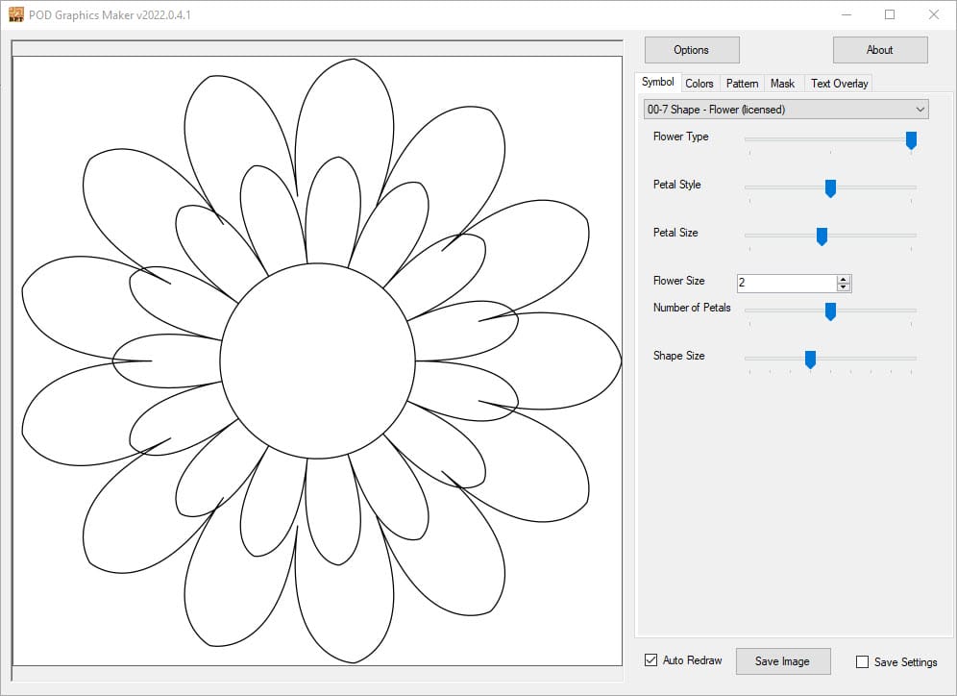Click the Shape Size slider thumb
The height and width of the screenshot is (696, 957).
pos(810,360)
